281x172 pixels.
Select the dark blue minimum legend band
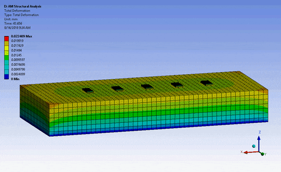pyautogui.click(x=7, y=77)
